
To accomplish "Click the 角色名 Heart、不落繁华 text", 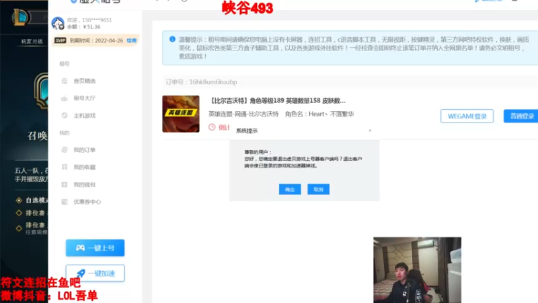I will (319, 114).
